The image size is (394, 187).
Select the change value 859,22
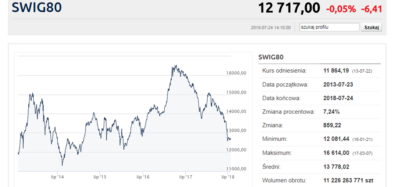click(x=332, y=125)
